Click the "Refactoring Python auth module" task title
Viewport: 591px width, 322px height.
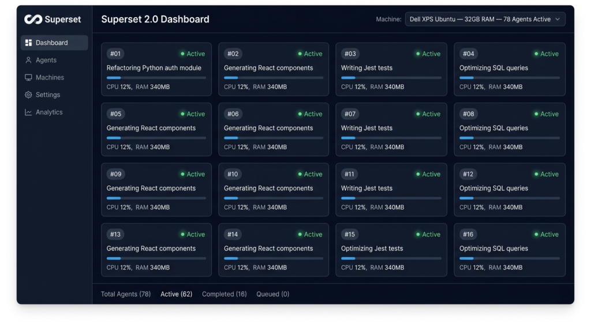pos(154,68)
